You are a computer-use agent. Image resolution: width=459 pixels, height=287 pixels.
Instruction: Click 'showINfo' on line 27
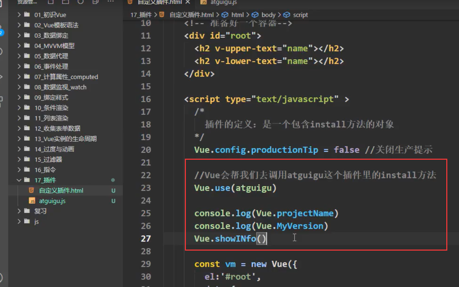point(235,239)
